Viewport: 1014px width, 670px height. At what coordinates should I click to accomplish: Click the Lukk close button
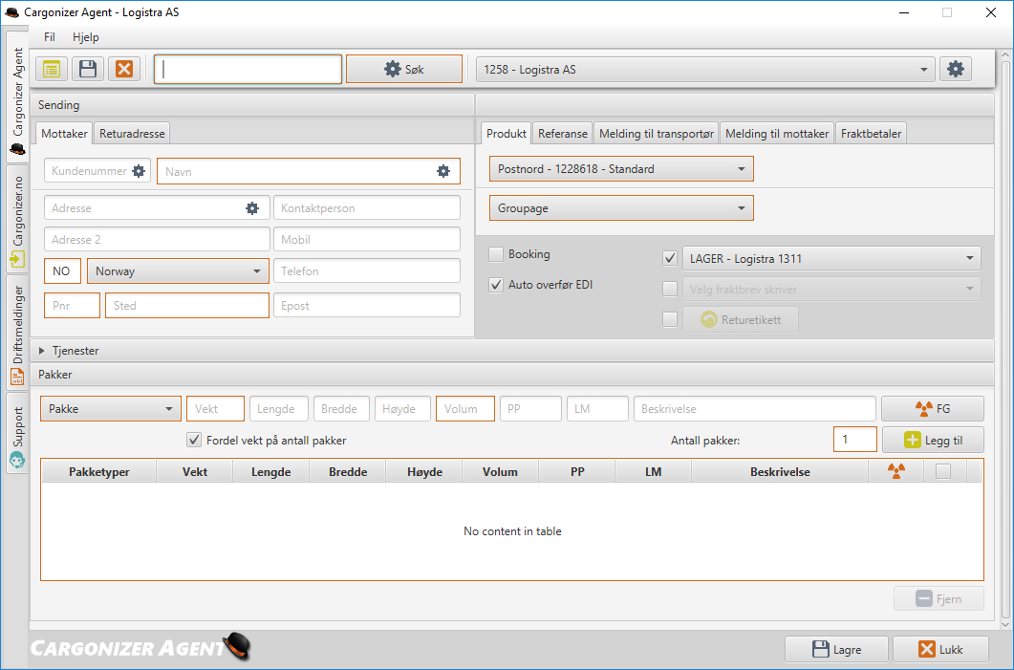941,649
